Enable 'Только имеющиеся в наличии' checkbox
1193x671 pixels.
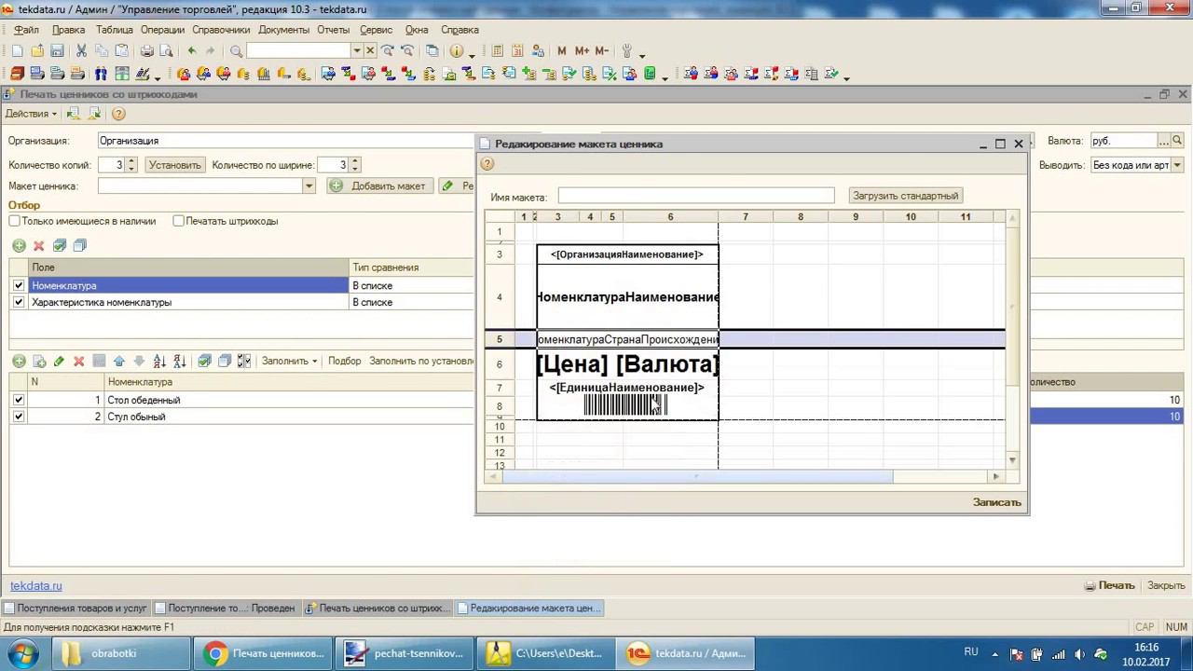point(15,221)
